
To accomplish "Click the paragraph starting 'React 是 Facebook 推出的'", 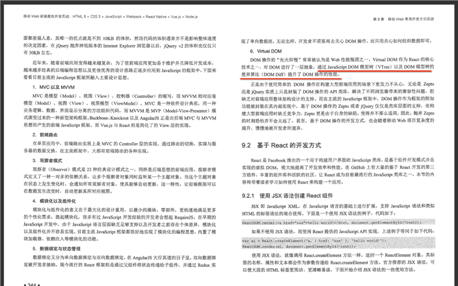I will click(x=338, y=171).
